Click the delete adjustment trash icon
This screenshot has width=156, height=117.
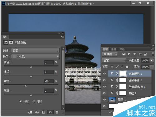coord(57,112)
